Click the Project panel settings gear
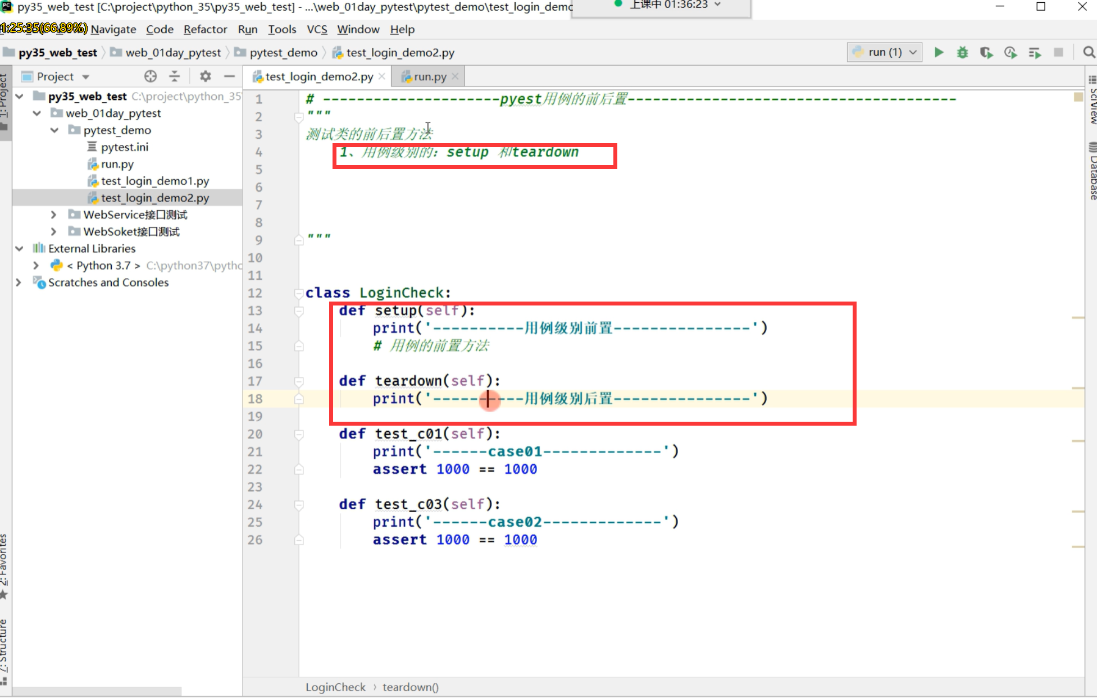Image resolution: width=1097 pixels, height=698 pixels. click(x=206, y=76)
